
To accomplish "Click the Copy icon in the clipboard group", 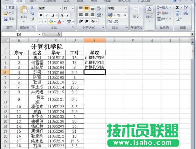I will click(x=32, y=13).
